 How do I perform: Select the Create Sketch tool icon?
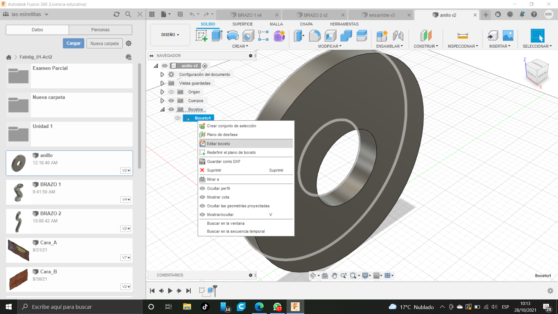[201, 36]
